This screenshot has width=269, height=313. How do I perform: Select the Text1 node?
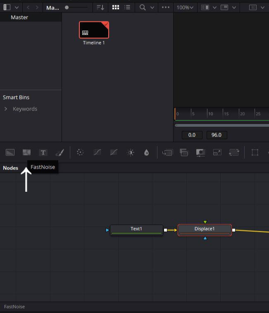click(136, 230)
